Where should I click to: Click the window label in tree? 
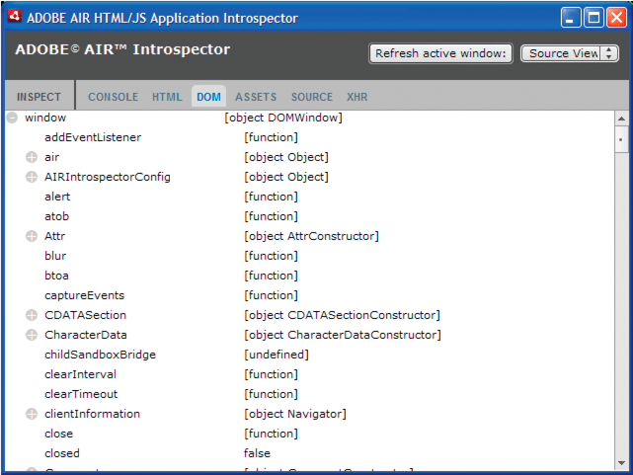[x=45, y=118]
